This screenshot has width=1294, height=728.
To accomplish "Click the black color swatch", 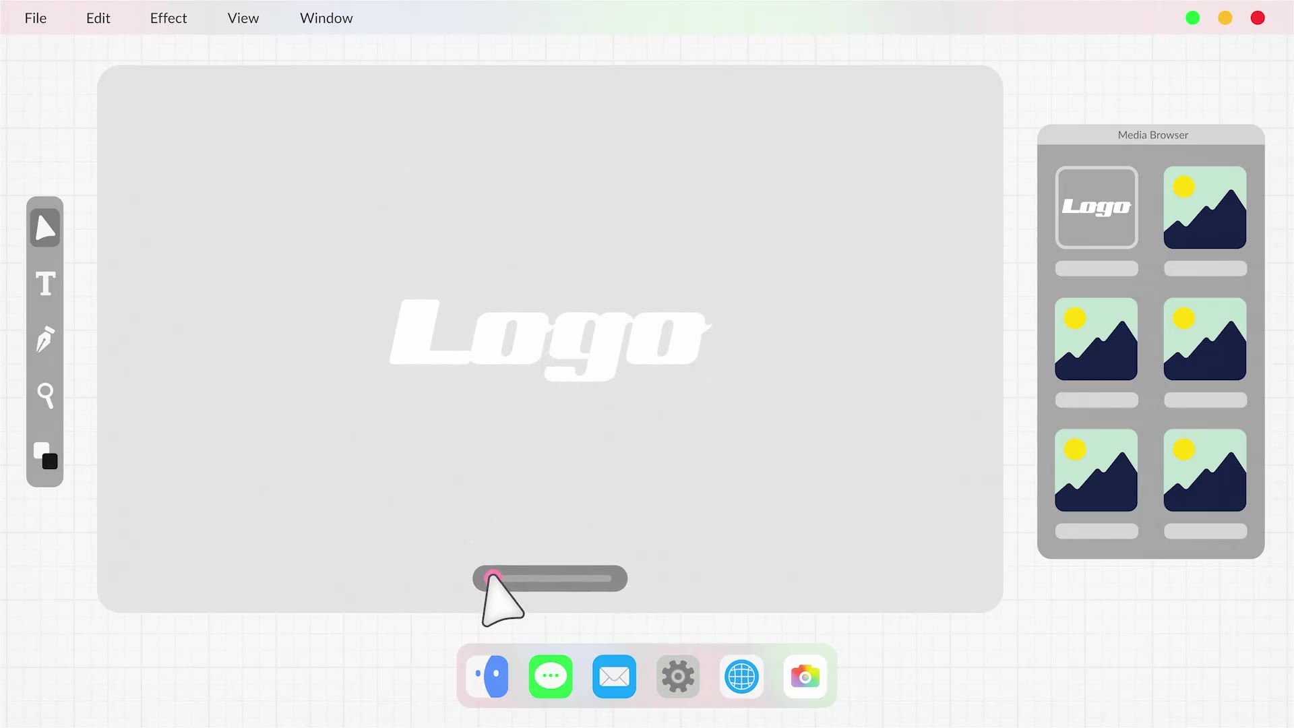I will point(50,461).
